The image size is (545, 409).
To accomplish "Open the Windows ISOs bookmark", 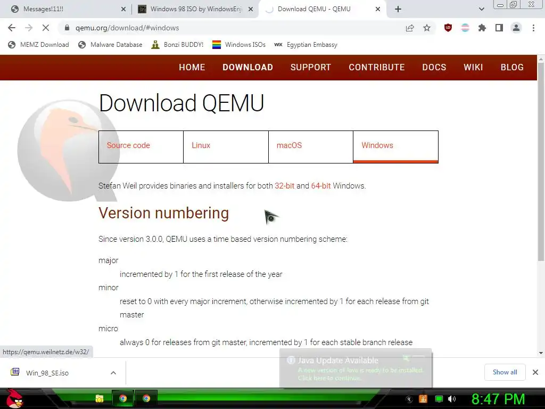I will click(239, 45).
